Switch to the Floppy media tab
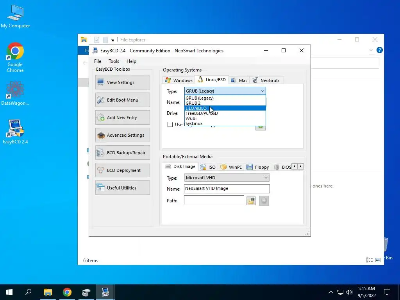The width and height of the screenshot is (400, 300). coord(258,167)
